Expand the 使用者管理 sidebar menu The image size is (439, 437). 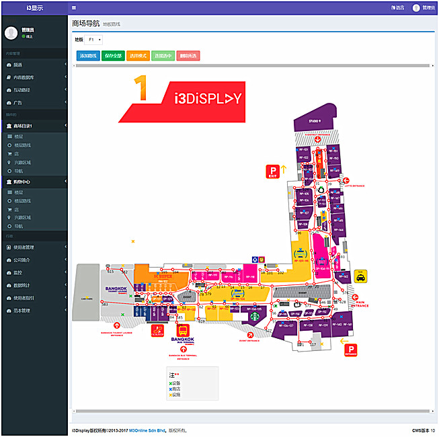pyautogui.click(x=34, y=247)
